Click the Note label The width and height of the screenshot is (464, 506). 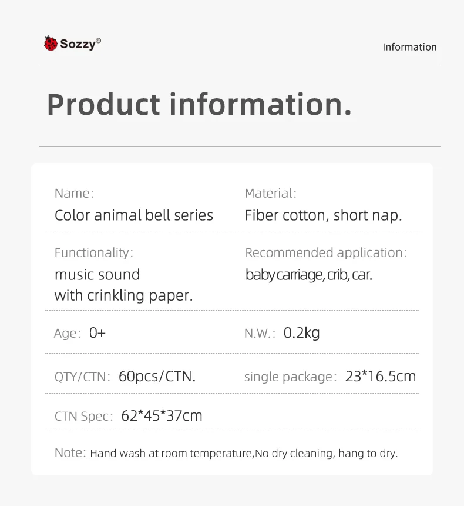click(x=70, y=453)
